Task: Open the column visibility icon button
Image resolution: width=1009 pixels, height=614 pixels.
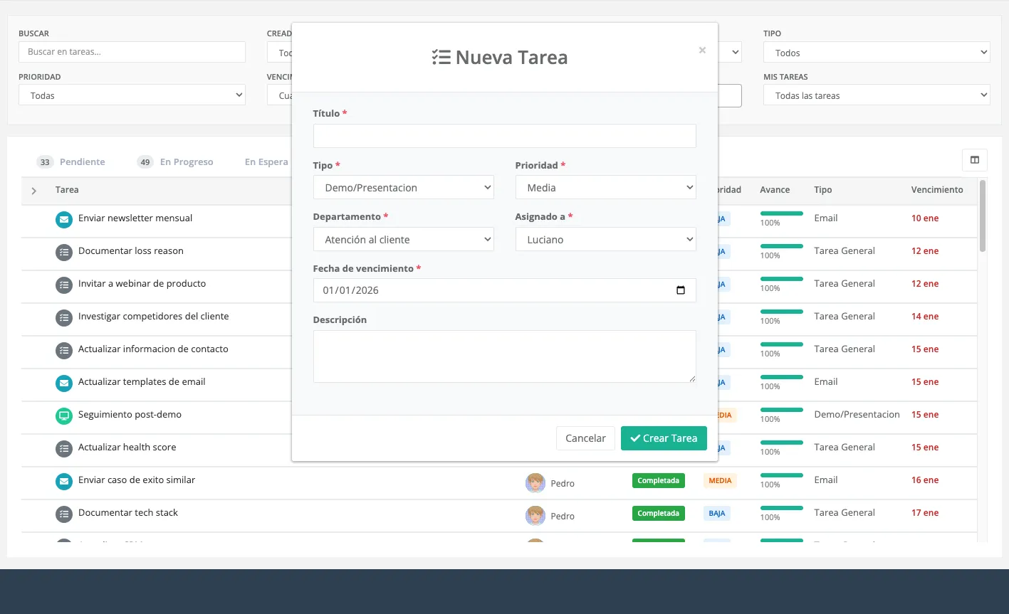Action: [974, 160]
